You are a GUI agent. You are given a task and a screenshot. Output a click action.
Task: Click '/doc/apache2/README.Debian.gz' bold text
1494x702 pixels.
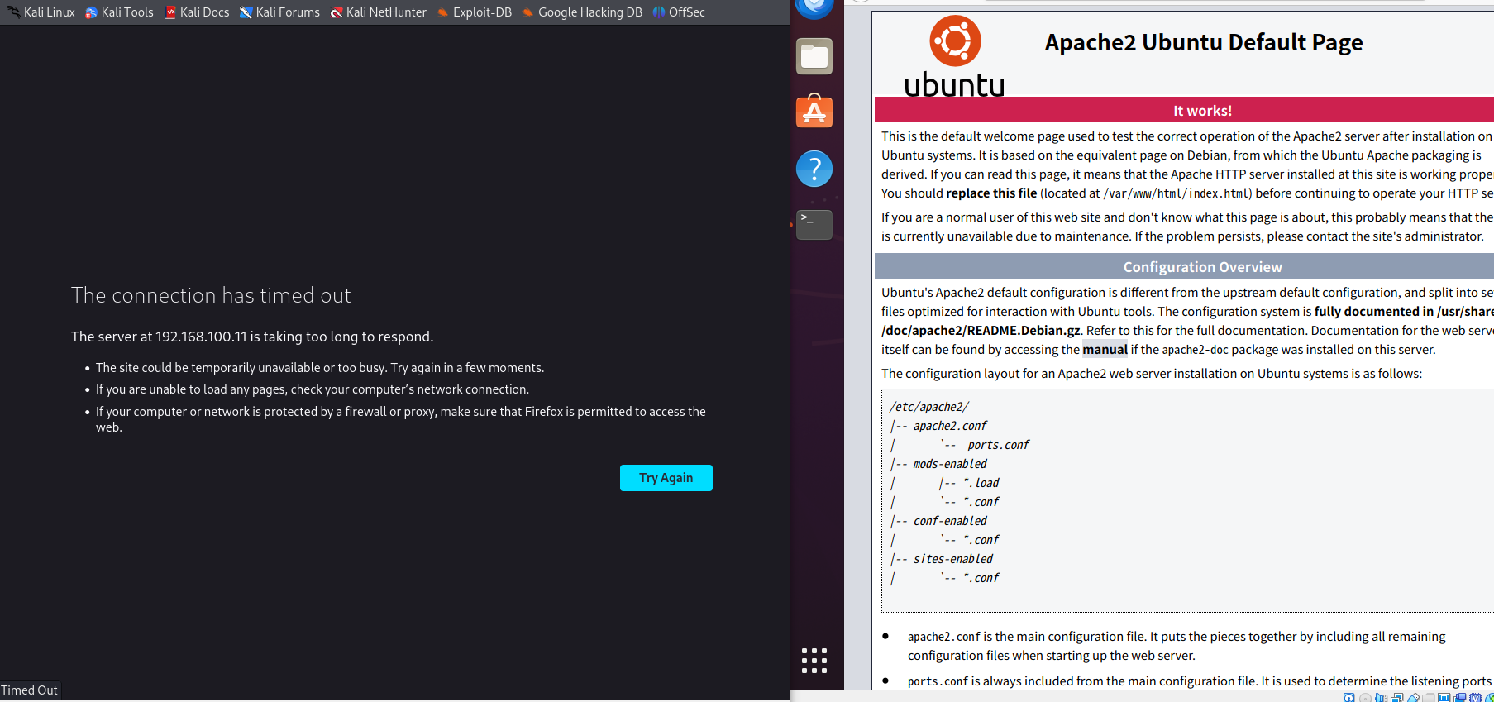981,331
